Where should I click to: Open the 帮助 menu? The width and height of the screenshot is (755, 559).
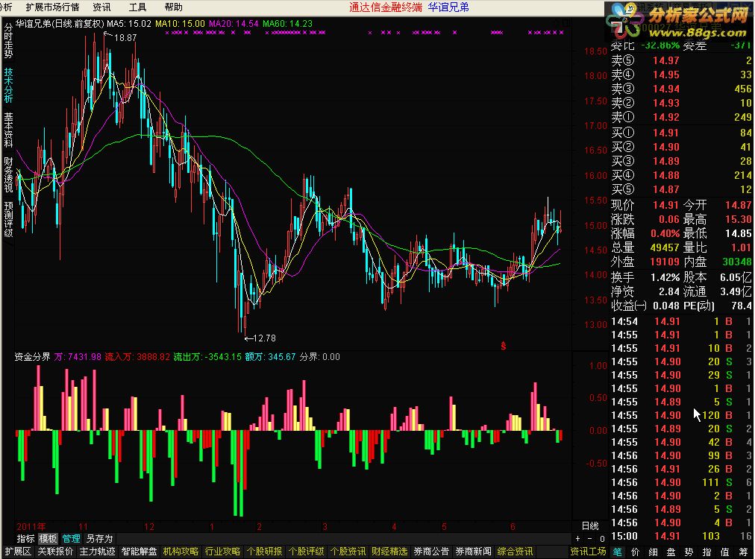173,7
